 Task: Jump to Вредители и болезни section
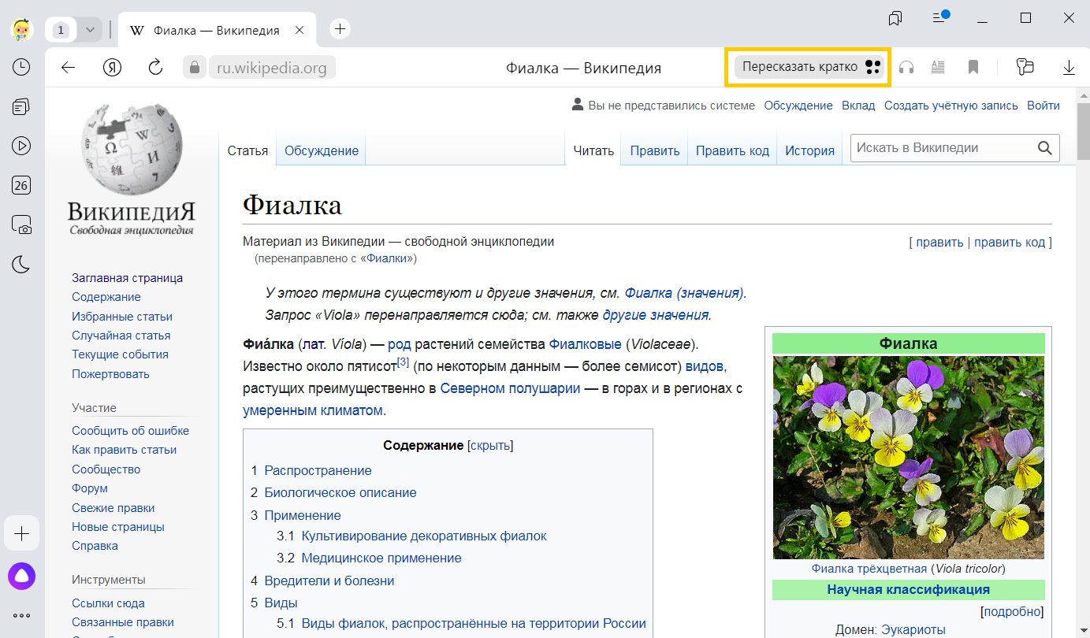pos(329,581)
